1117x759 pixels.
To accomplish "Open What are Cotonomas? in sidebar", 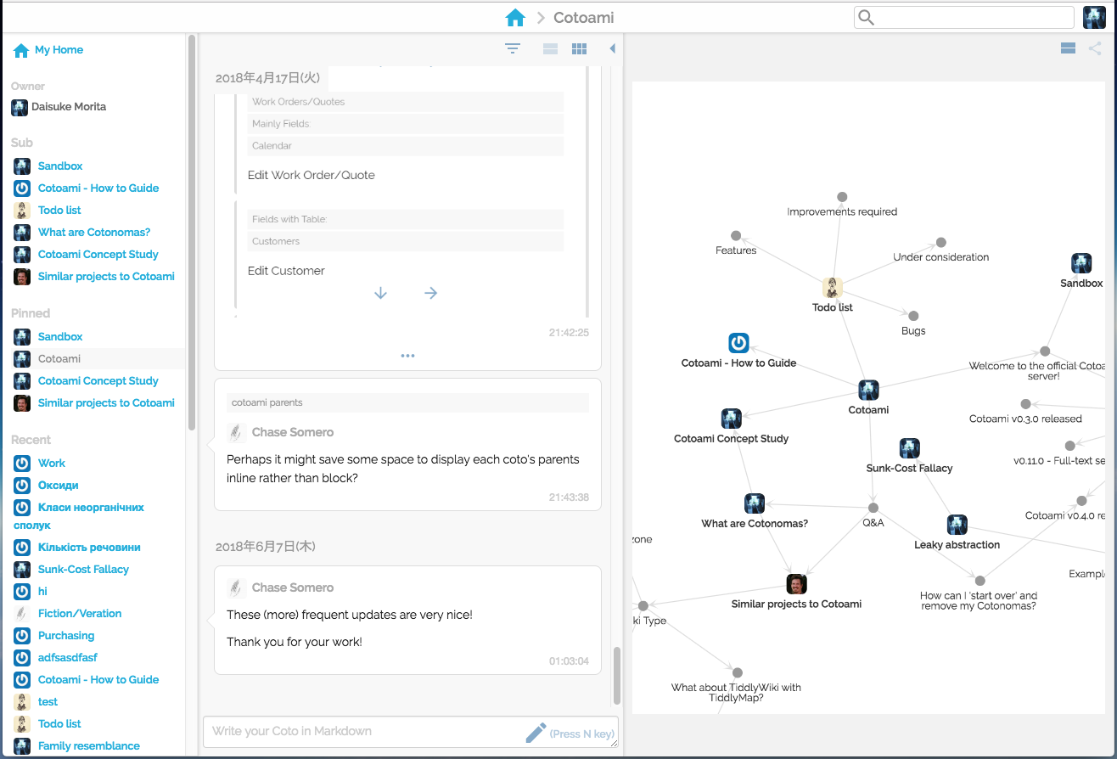I will coord(94,233).
